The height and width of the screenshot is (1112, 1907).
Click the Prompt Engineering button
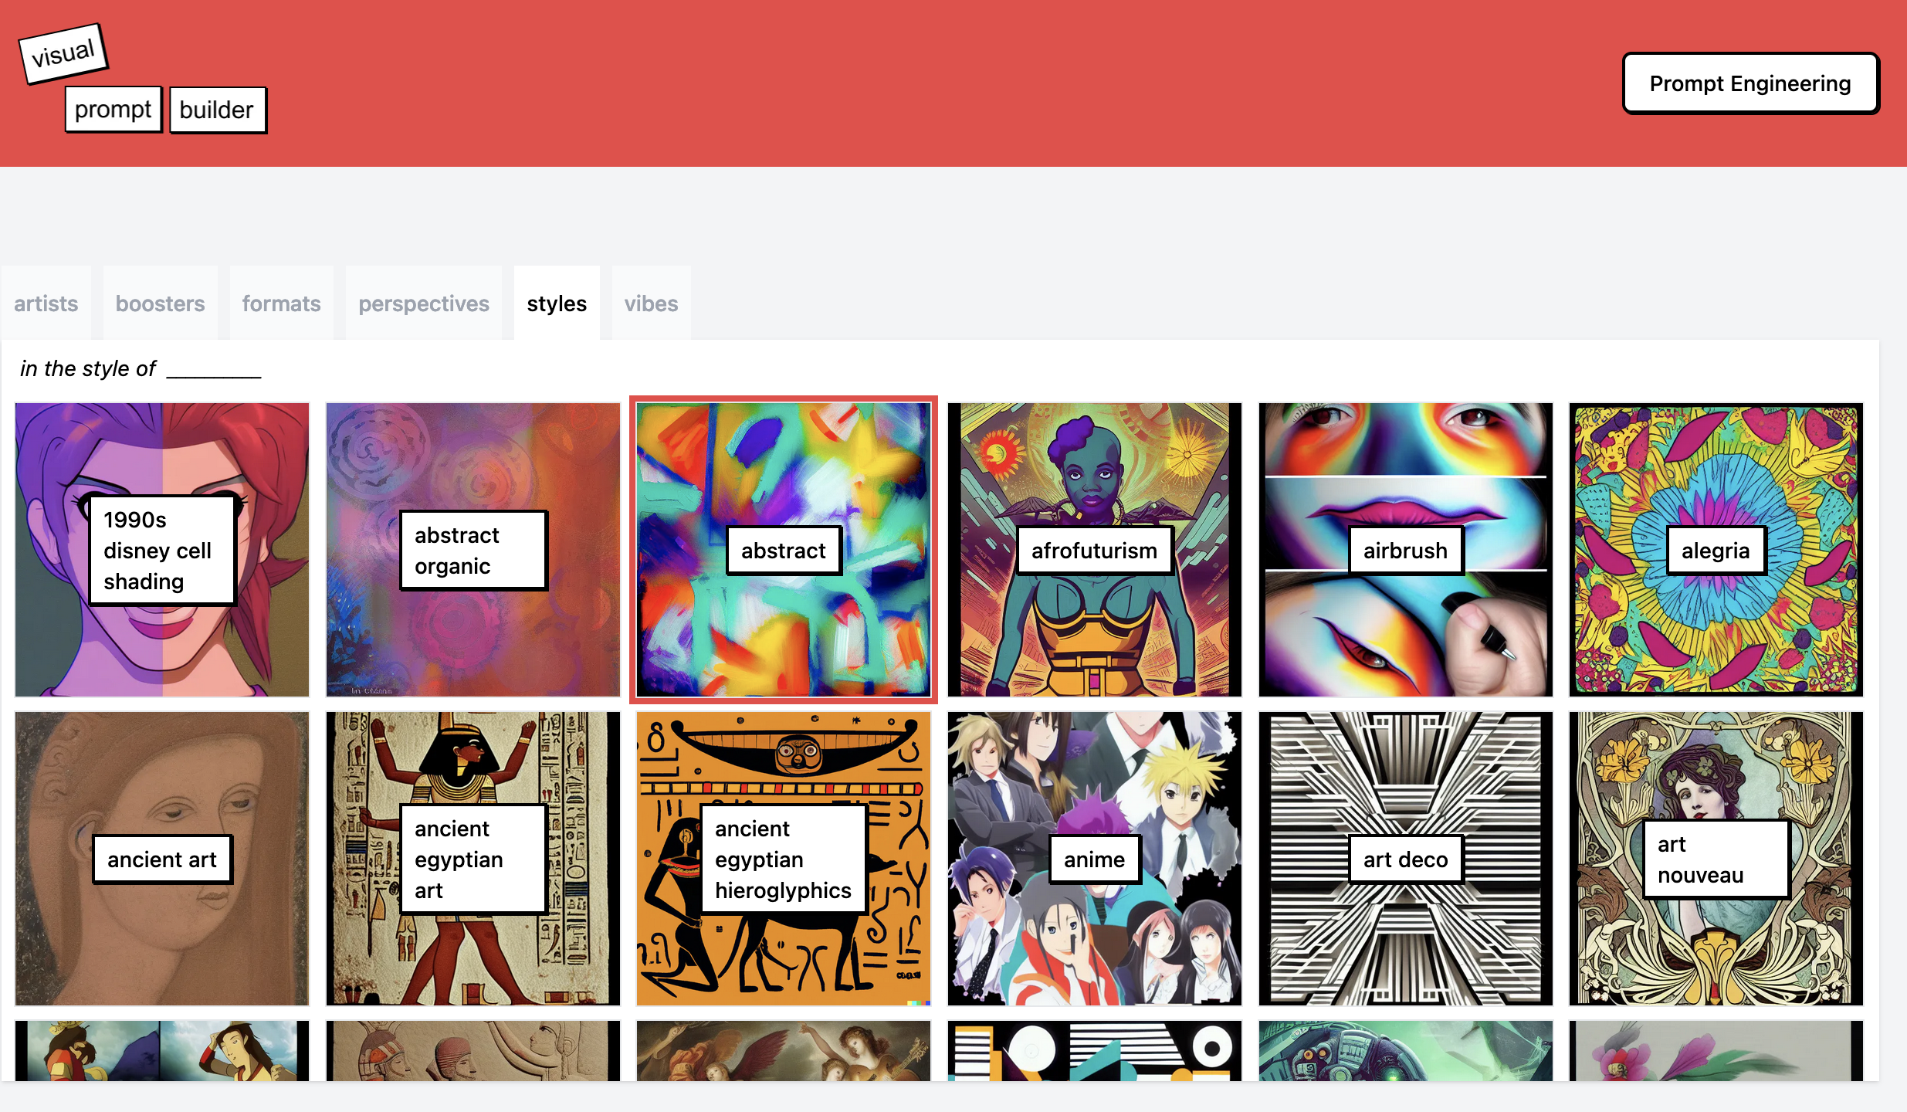pos(1749,82)
